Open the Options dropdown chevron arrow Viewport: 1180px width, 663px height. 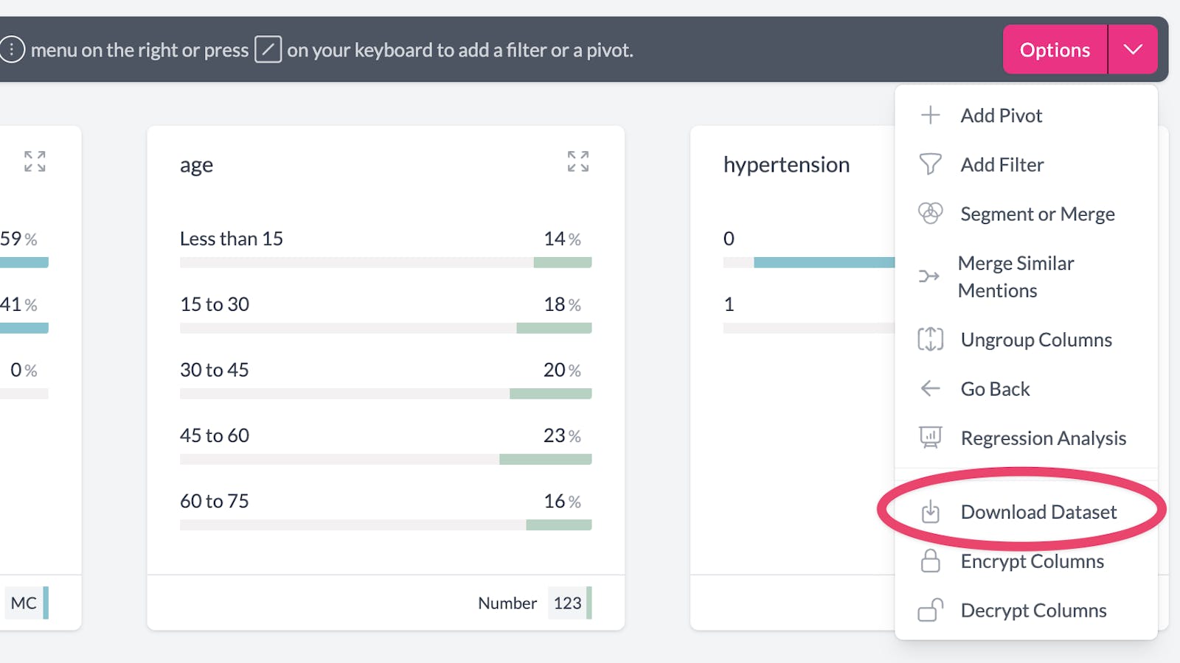[x=1133, y=49]
